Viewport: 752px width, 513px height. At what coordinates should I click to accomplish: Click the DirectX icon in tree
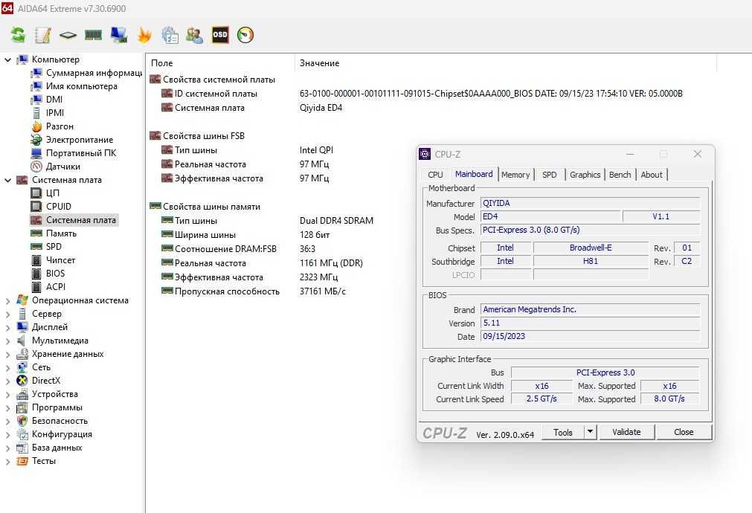click(22, 380)
